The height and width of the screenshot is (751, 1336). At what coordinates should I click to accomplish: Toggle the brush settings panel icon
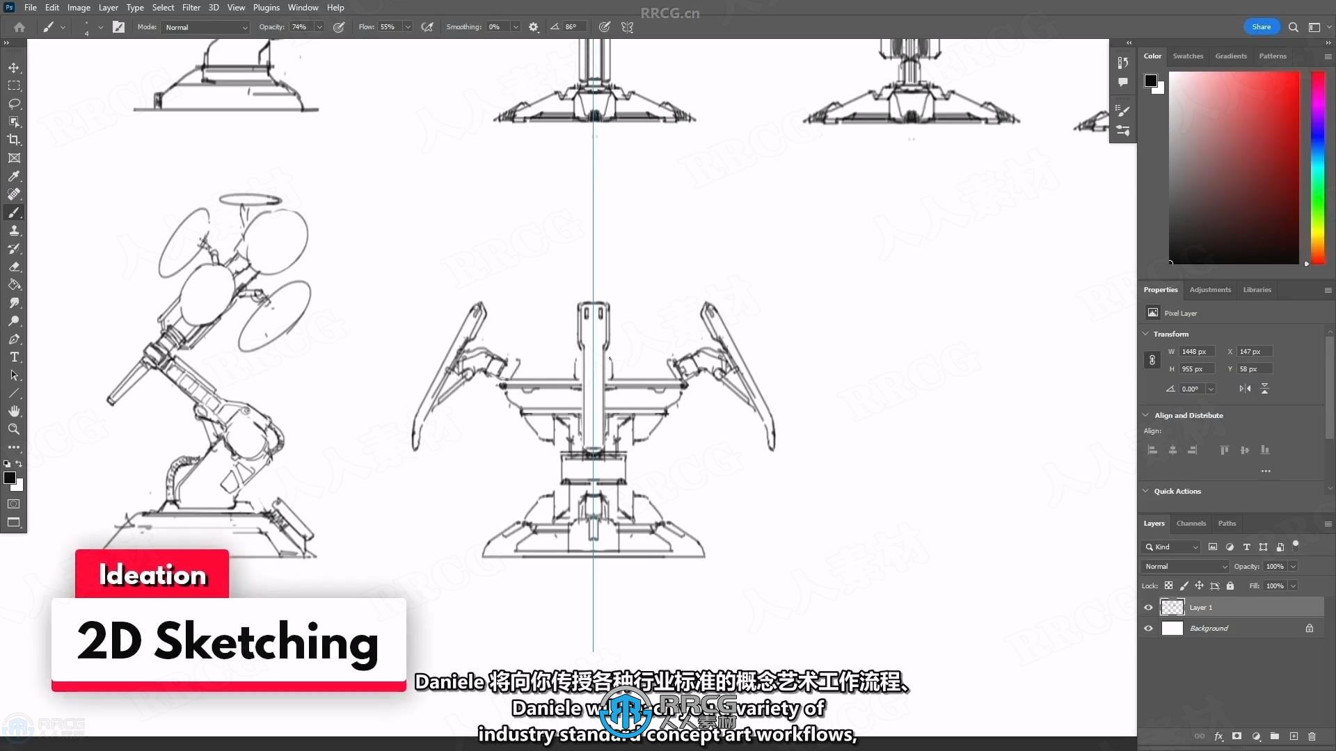[119, 27]
